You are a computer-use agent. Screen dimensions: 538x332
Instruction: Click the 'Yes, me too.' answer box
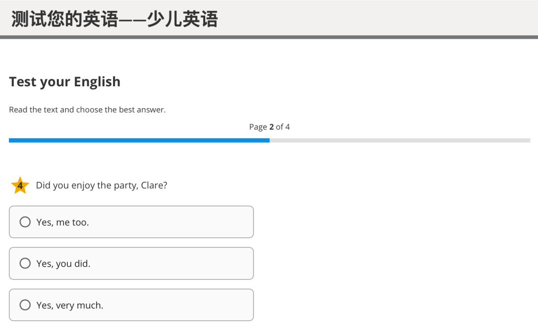[131, 222]
